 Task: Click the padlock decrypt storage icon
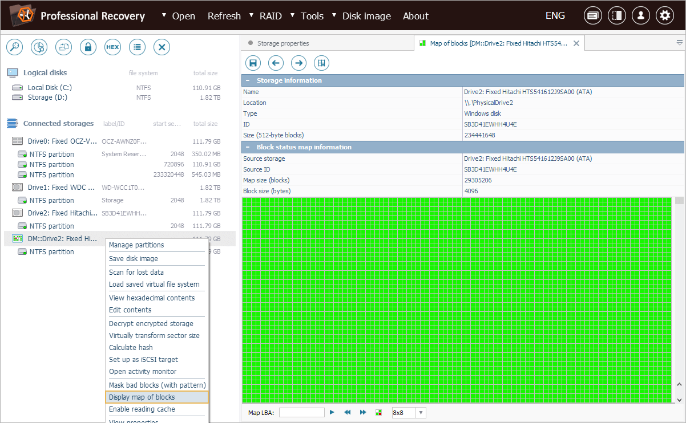pyautogui.click(x=88, y=47)
